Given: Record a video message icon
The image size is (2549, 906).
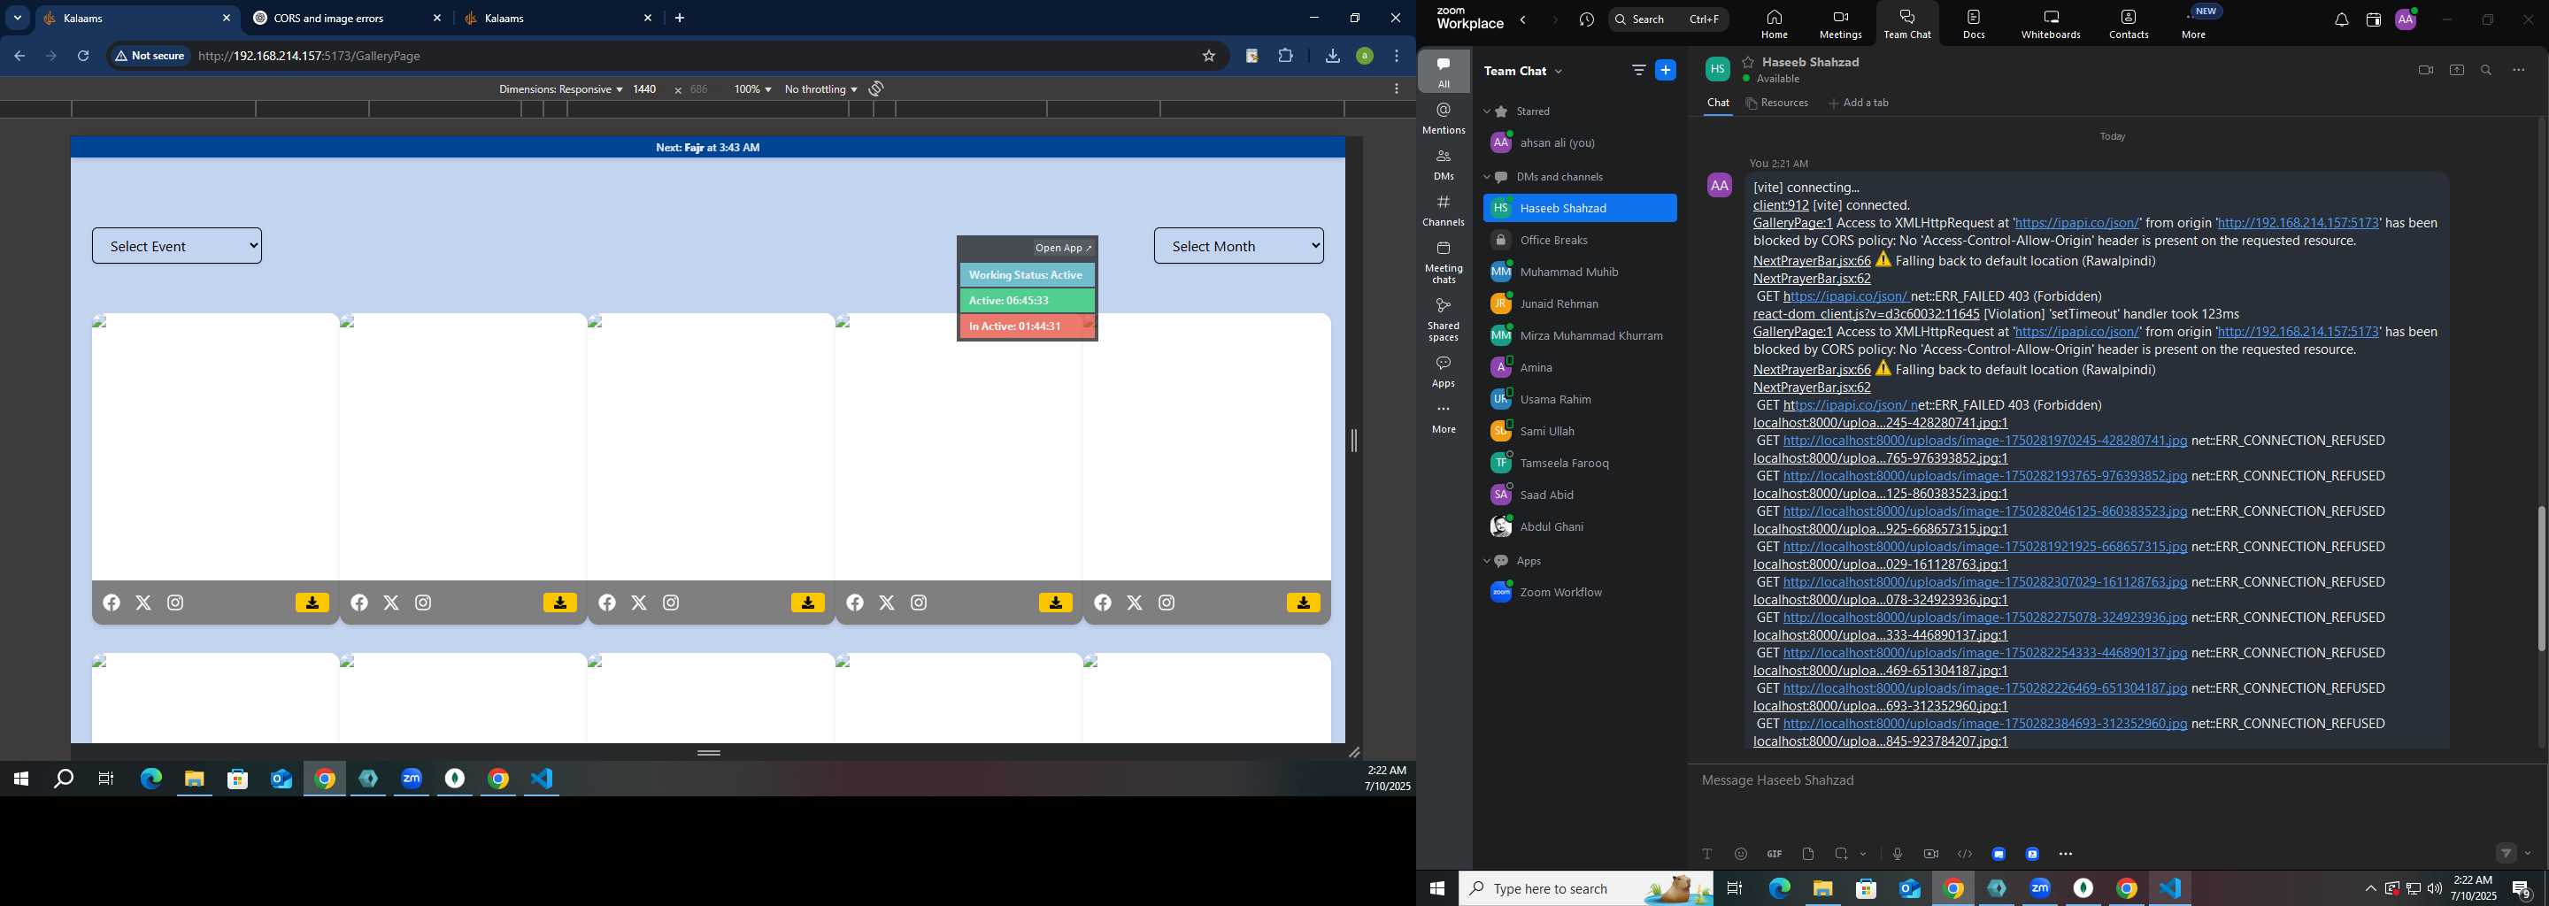Looking at the screenshot, I should point(1930,854).
